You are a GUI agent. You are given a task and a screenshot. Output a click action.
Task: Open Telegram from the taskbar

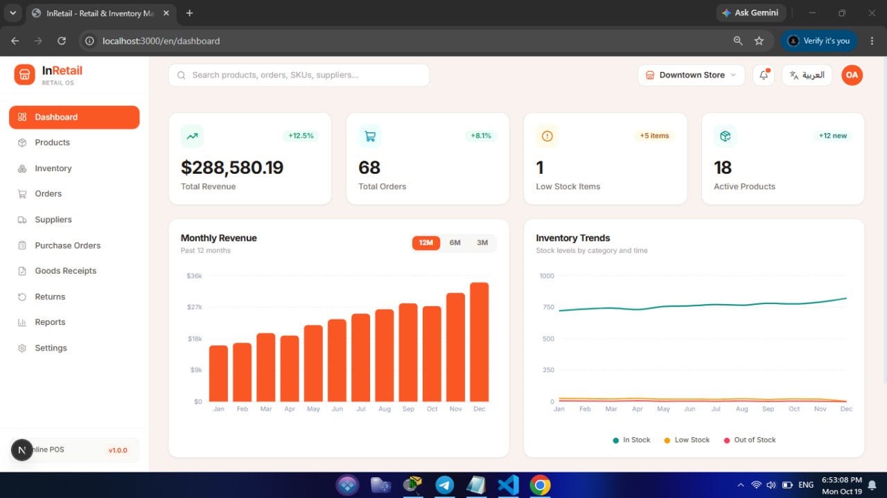point(444,485)
